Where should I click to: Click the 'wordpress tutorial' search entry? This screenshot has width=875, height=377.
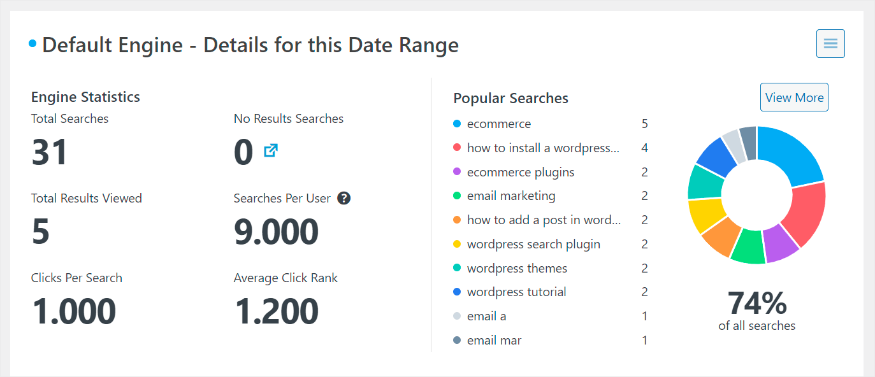[516, 292]
